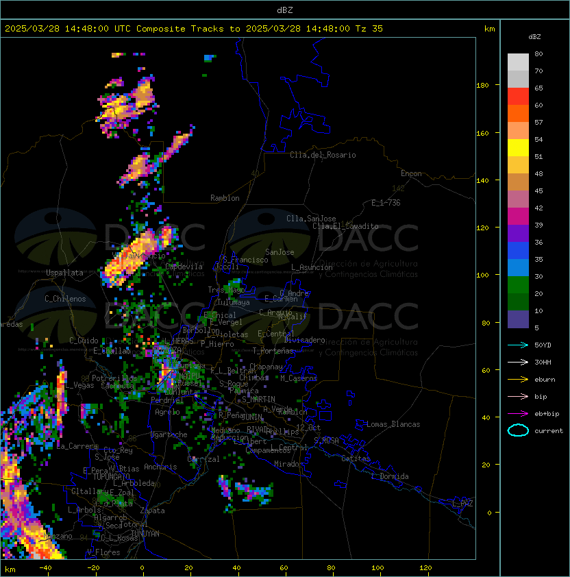Click the 'M_Caseros' map label
The width and height of the screenshot is (570, 577).
coord(299,378)
